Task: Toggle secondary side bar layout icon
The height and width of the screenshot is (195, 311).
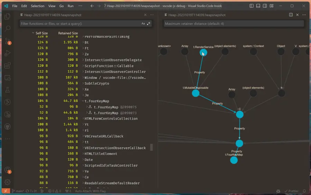Action: point(265,6)
